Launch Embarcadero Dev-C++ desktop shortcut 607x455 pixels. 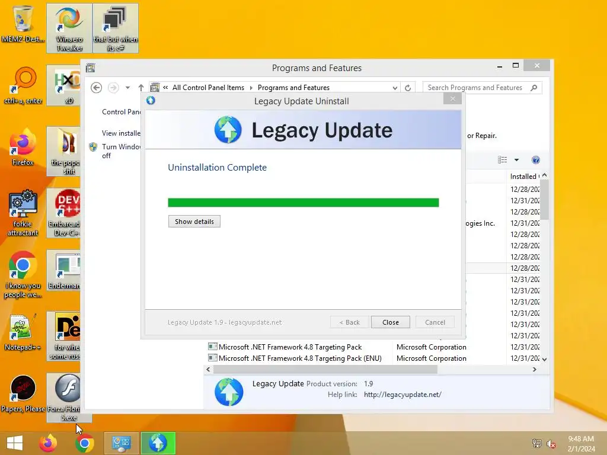pyautogui.click(x=64, y=213)
